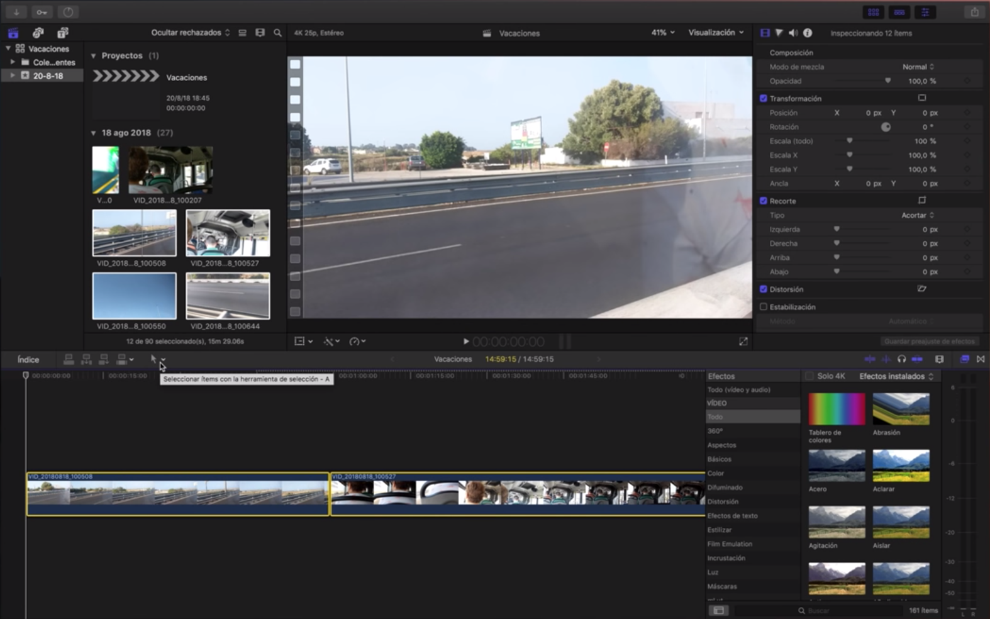Toggle inspector panel visibility button
Viewport: 990px width, 619px height.
(x=925, y=12)
